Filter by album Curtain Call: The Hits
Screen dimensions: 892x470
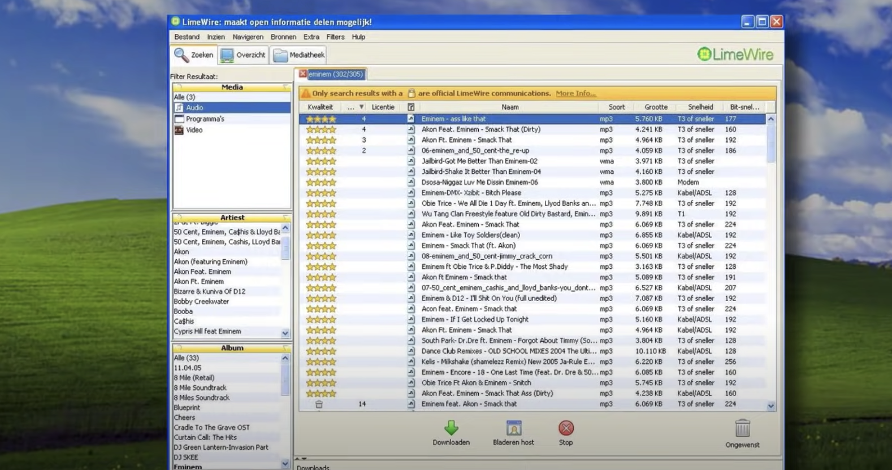point(205,437)
